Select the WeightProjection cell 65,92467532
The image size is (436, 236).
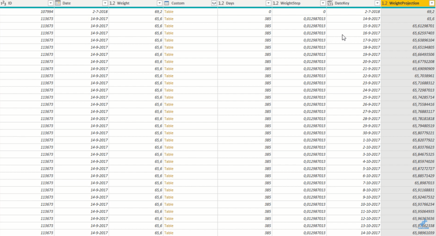(408, 197)
